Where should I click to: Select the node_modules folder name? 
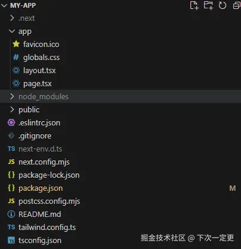tap(43, 97)
